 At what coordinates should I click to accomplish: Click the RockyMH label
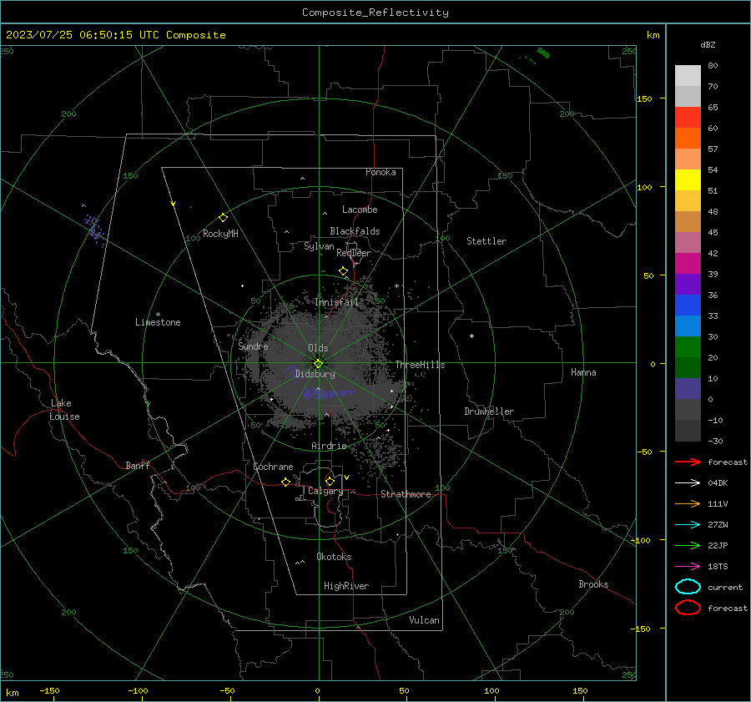[x=220, y=234]
